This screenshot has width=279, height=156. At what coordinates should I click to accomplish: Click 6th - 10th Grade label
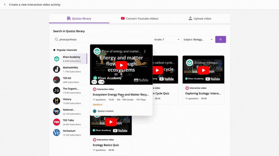click(x=125, y=100)
